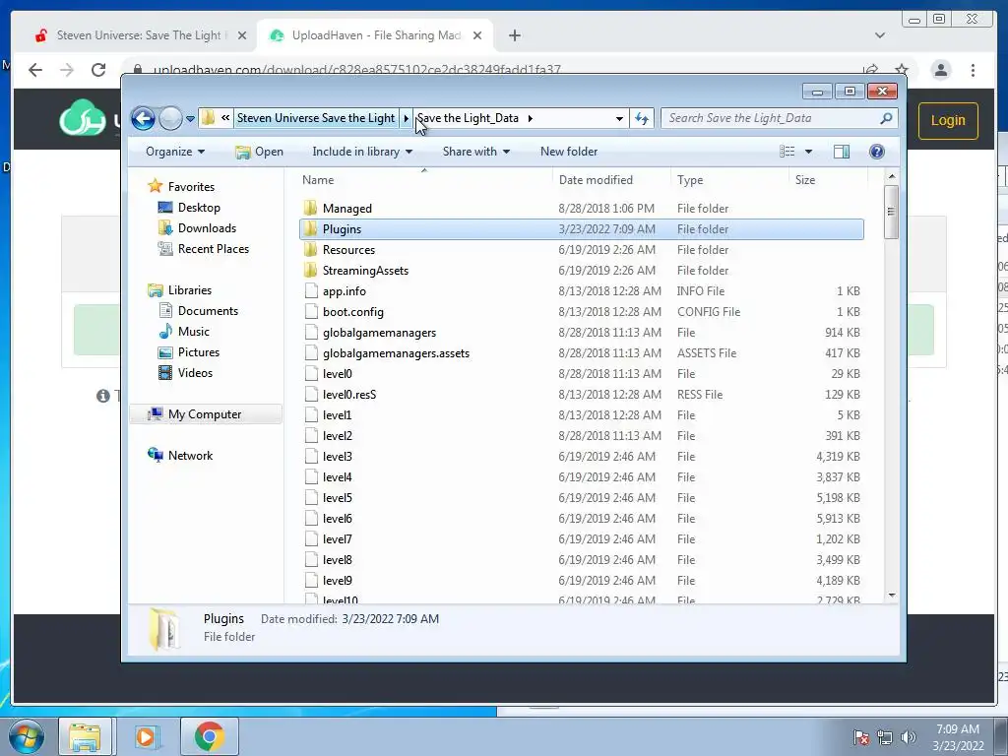The width and height of the screenshot is (1008, 756).
Task: Open the Windows Start menu
Action: pyautogui.click(x=26, y=736)
